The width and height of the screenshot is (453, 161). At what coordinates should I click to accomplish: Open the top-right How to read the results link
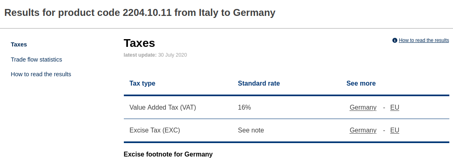pyautogui.click(x=424, y=40)
